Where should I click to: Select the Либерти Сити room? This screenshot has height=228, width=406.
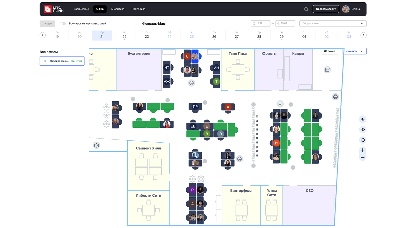(148, 208)
